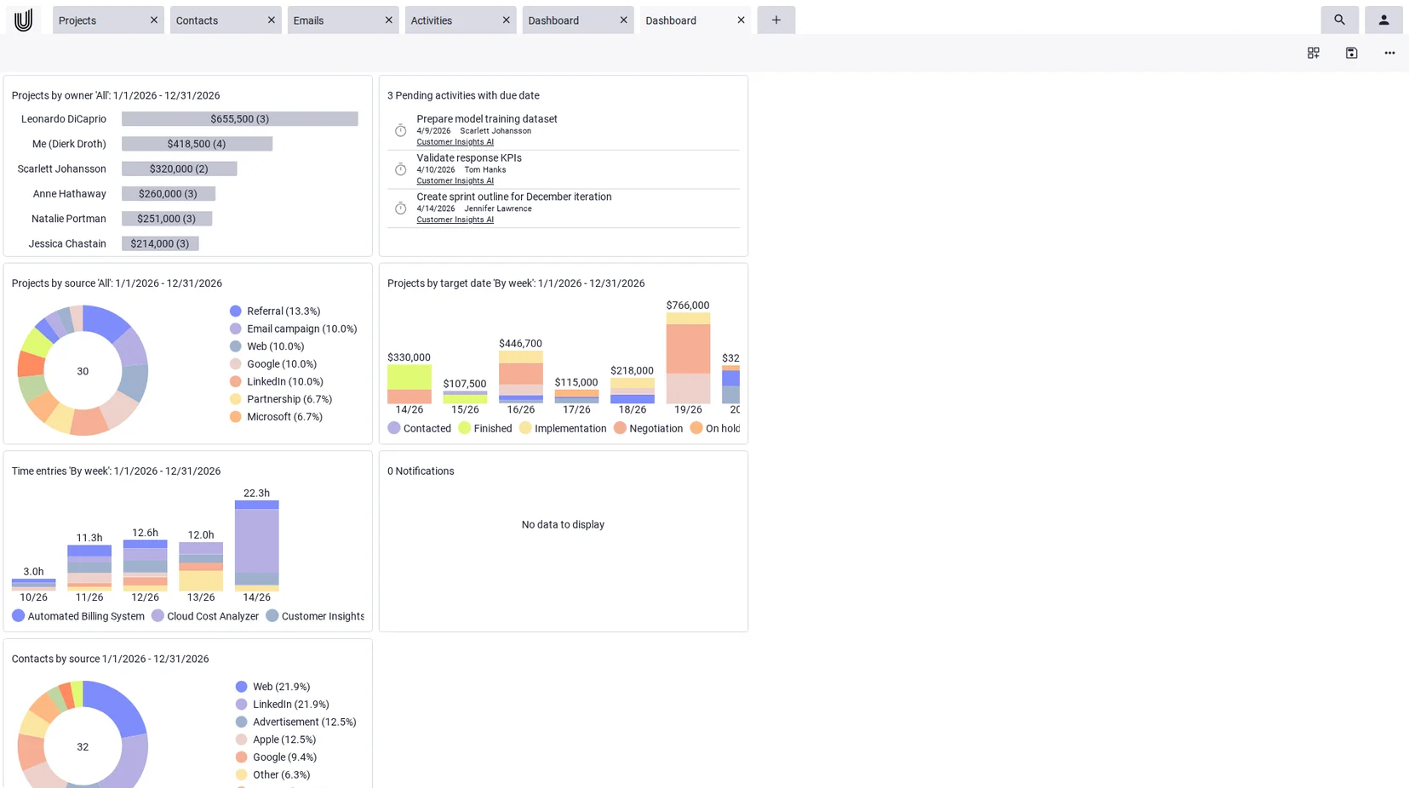Open Customer Insights AI link under Prepare model training dataset
The image size is (1409, 788).
[x=455, y=142]
